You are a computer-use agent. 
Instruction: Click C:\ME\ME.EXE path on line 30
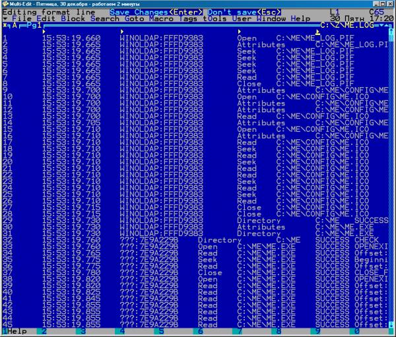pos(345,227)
